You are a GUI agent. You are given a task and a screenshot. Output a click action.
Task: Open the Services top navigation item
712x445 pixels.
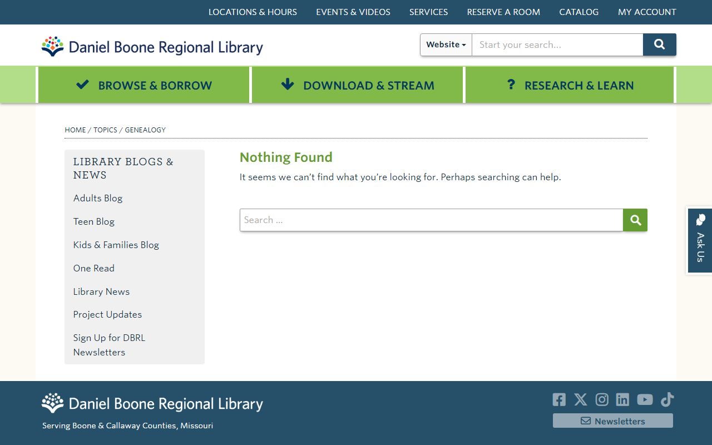pos(428,12)
